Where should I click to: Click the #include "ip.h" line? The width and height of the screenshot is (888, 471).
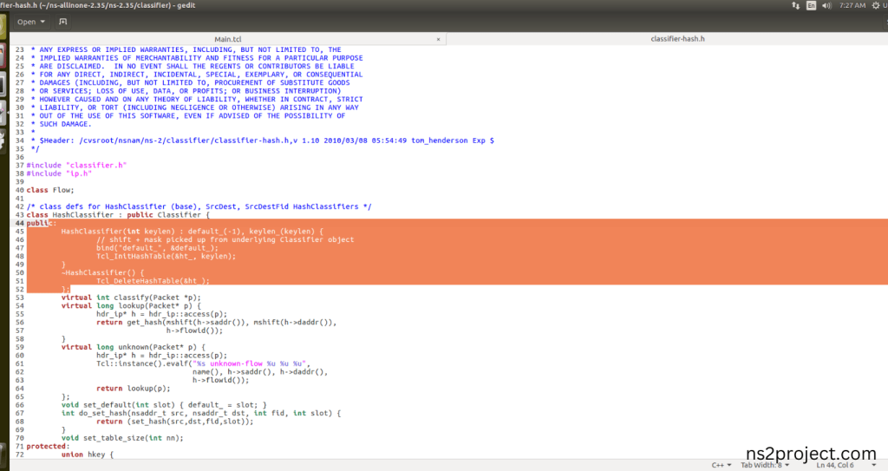click(59, 173)
